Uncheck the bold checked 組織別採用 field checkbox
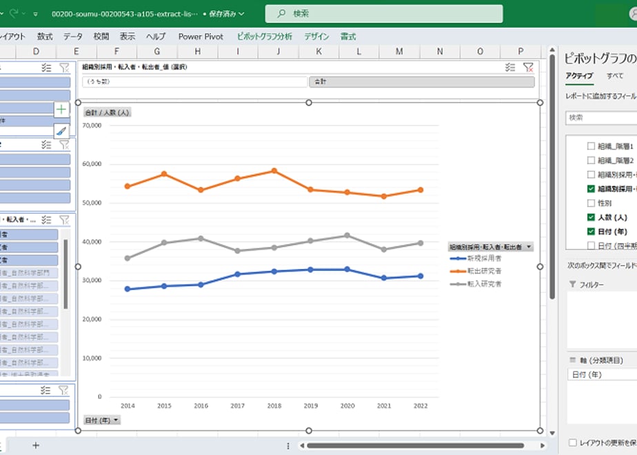Image resolution: width=637 pixels, height=455 pixels. coord(591,188)
